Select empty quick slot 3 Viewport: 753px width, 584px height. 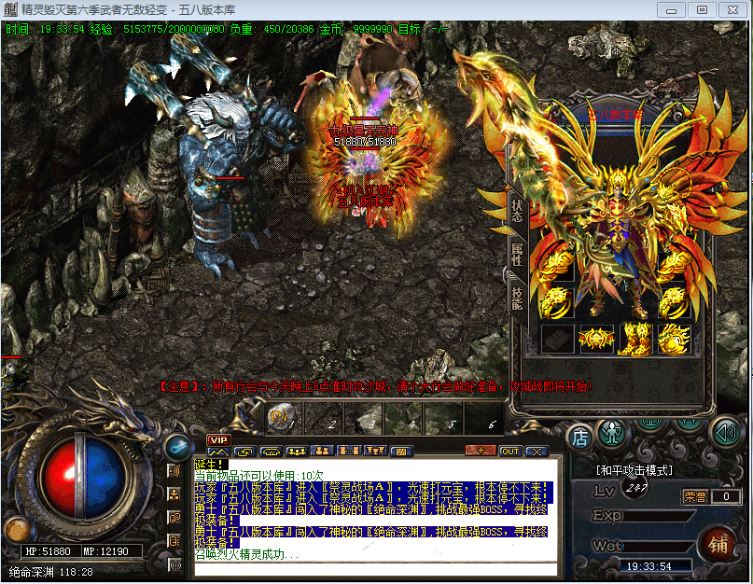tap(363, 417)
